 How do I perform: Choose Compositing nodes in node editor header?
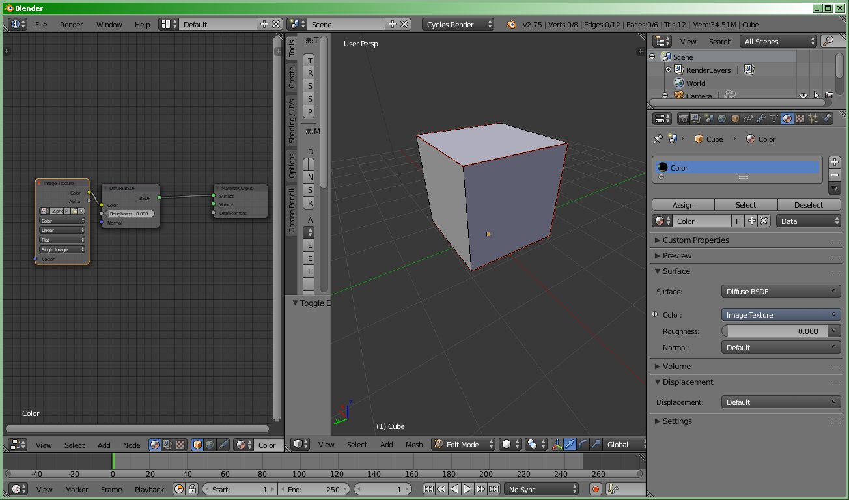coord(167,445)
